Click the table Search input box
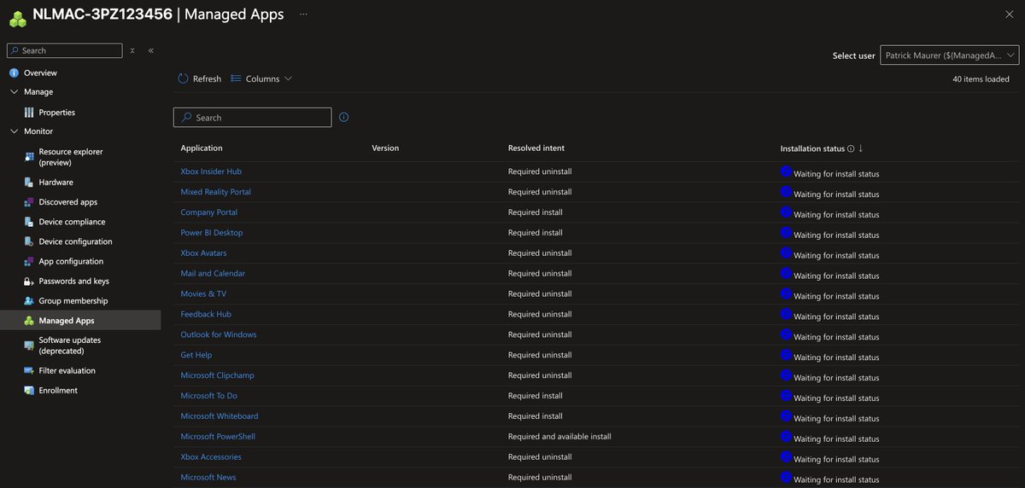Image resolution: width=1025 pixels, height=488 pixels. [x=252, y=118]
